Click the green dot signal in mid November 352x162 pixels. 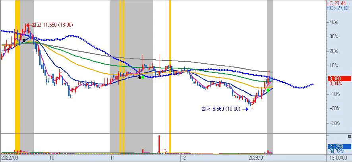pos(143,77)
